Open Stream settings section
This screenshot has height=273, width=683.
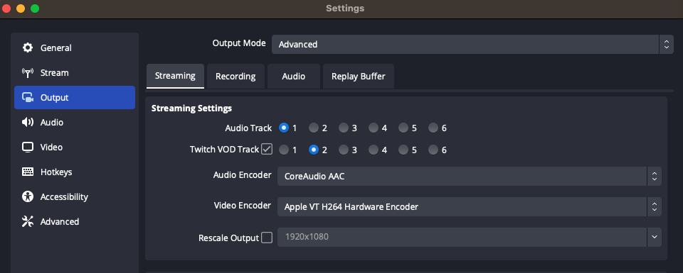(x=75, y=72)
